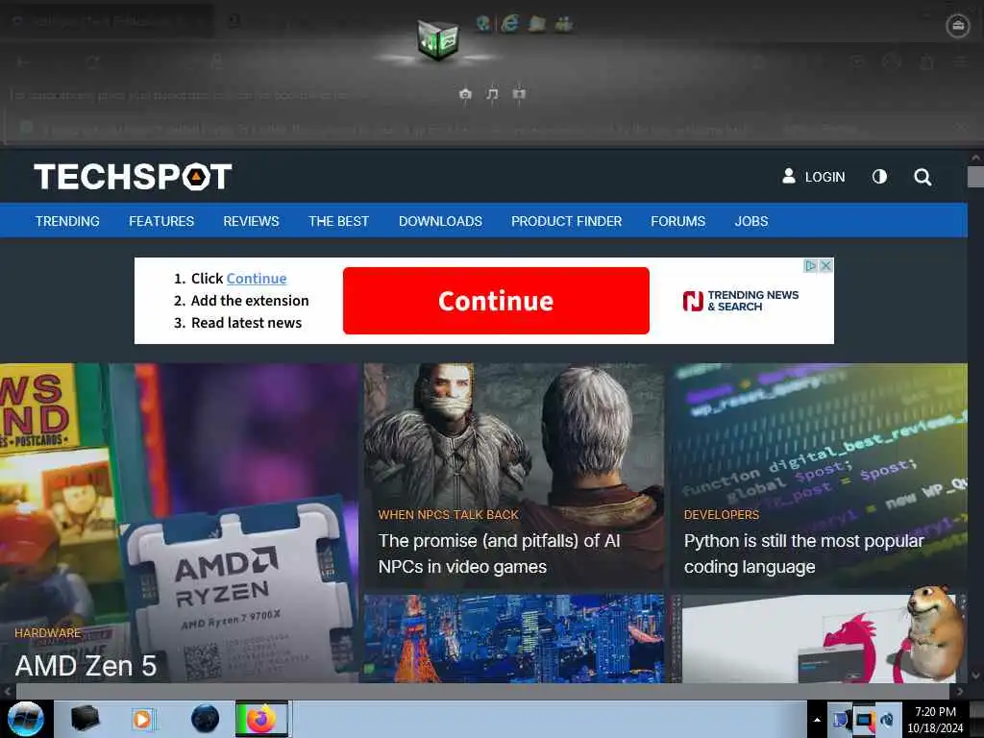Image resolution: width=984 pixels, height=738 pixels.
Task: Open the PRODUCT FINDER menu item
Action: 567,221
